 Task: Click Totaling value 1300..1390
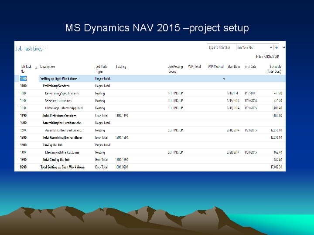tap(122, 160)
